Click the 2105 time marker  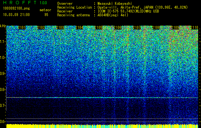(x=98, y=28)
